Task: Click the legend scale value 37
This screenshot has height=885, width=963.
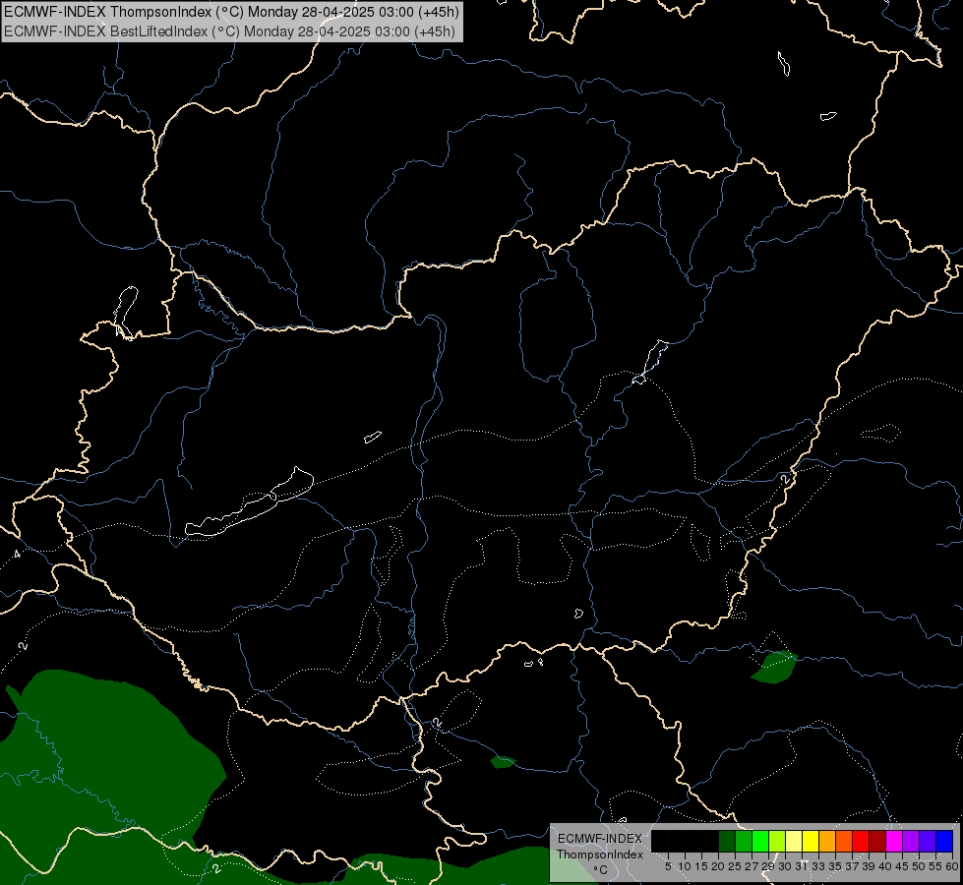Action: (852, 866)
